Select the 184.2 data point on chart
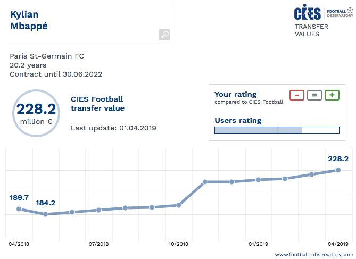Screen dimensions: 356x259 coord(45,214)
